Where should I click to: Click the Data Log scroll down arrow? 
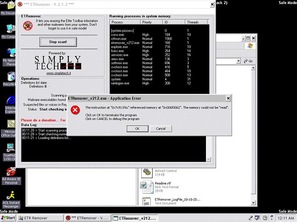click(208, 160)
